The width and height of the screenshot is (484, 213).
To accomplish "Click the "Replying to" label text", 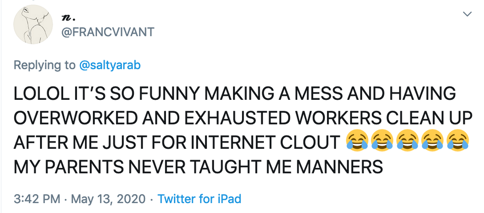I will [x=44, y=66].
